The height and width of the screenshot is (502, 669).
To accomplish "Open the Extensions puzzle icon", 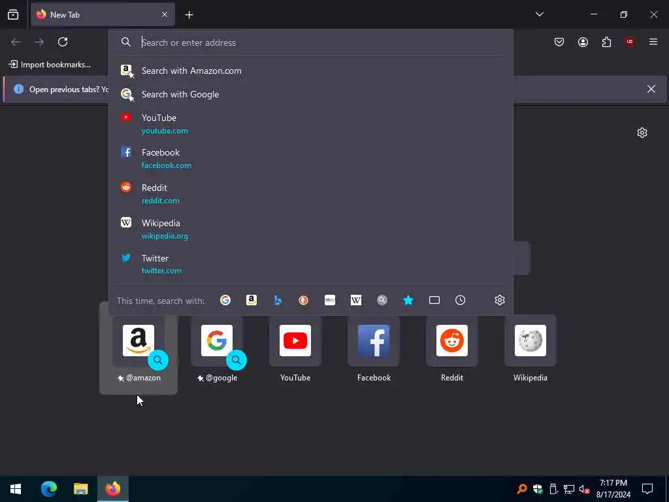I will [606, 42].
